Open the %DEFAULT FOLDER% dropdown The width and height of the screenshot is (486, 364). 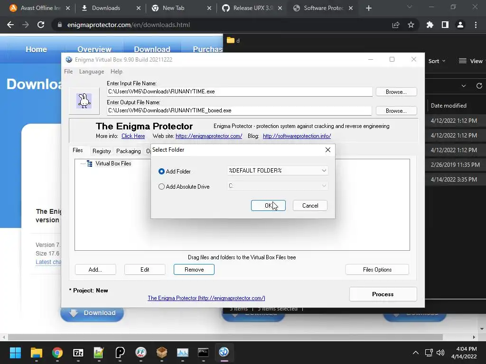pos(277,170)
